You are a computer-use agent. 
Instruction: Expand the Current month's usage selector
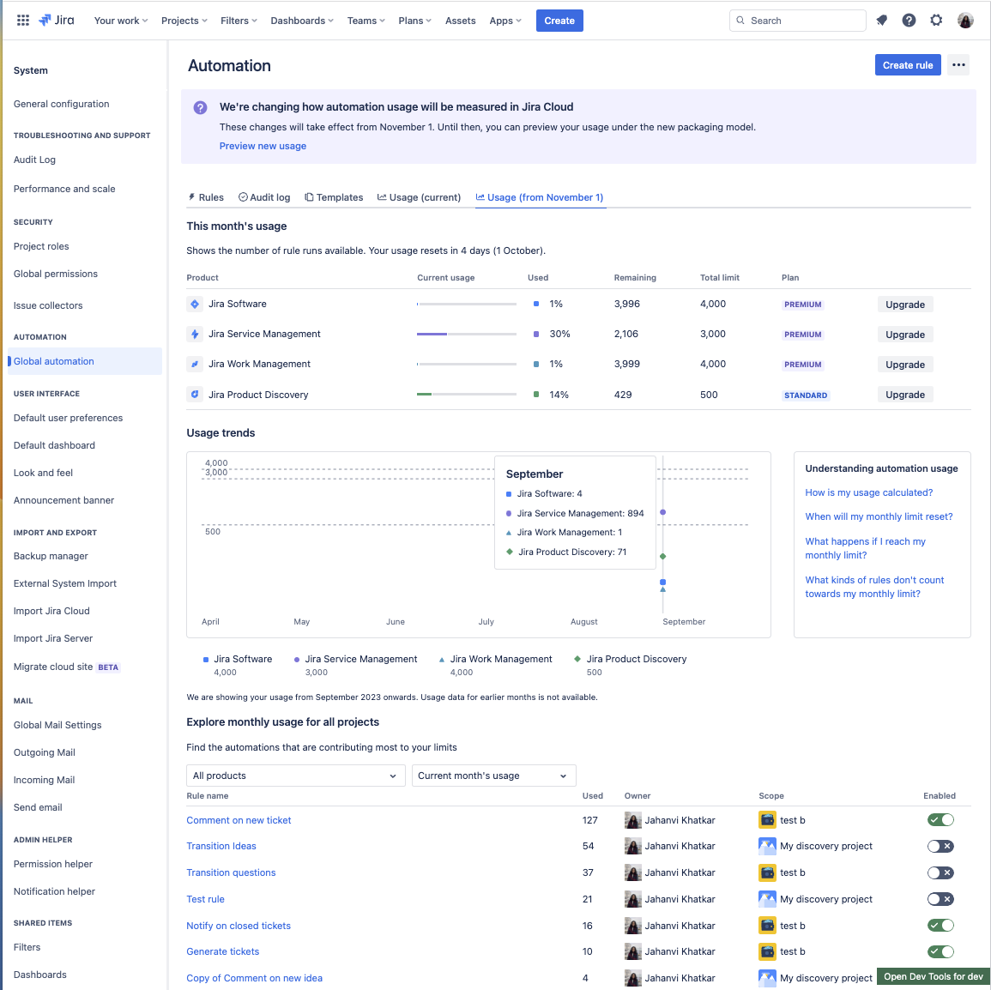point(493,776)
